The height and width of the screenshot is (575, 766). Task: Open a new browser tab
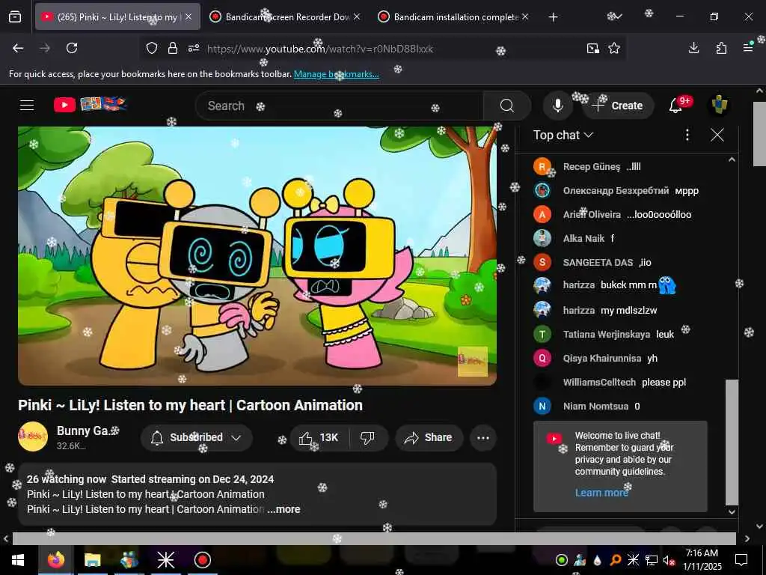coord(553,17)
